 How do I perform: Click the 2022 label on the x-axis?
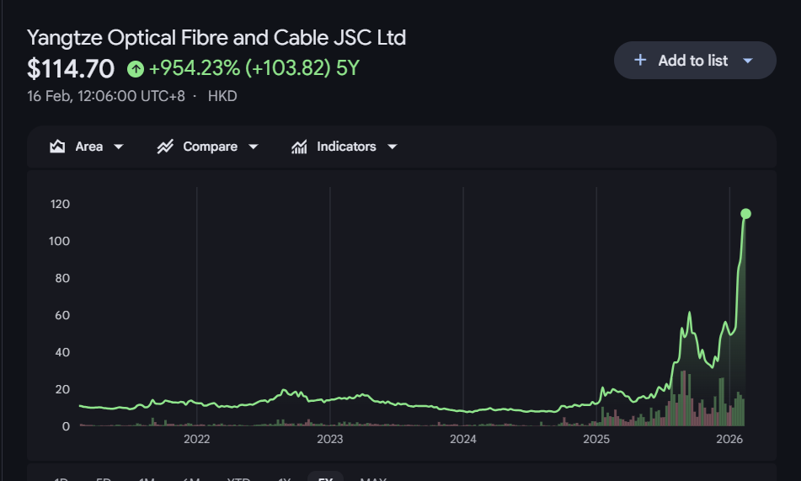coord(196,440)
